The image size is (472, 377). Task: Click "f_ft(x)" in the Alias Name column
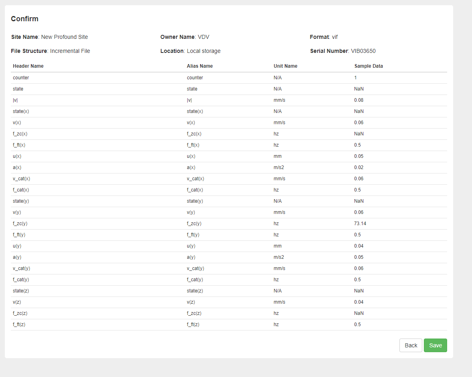coord(193,145)
